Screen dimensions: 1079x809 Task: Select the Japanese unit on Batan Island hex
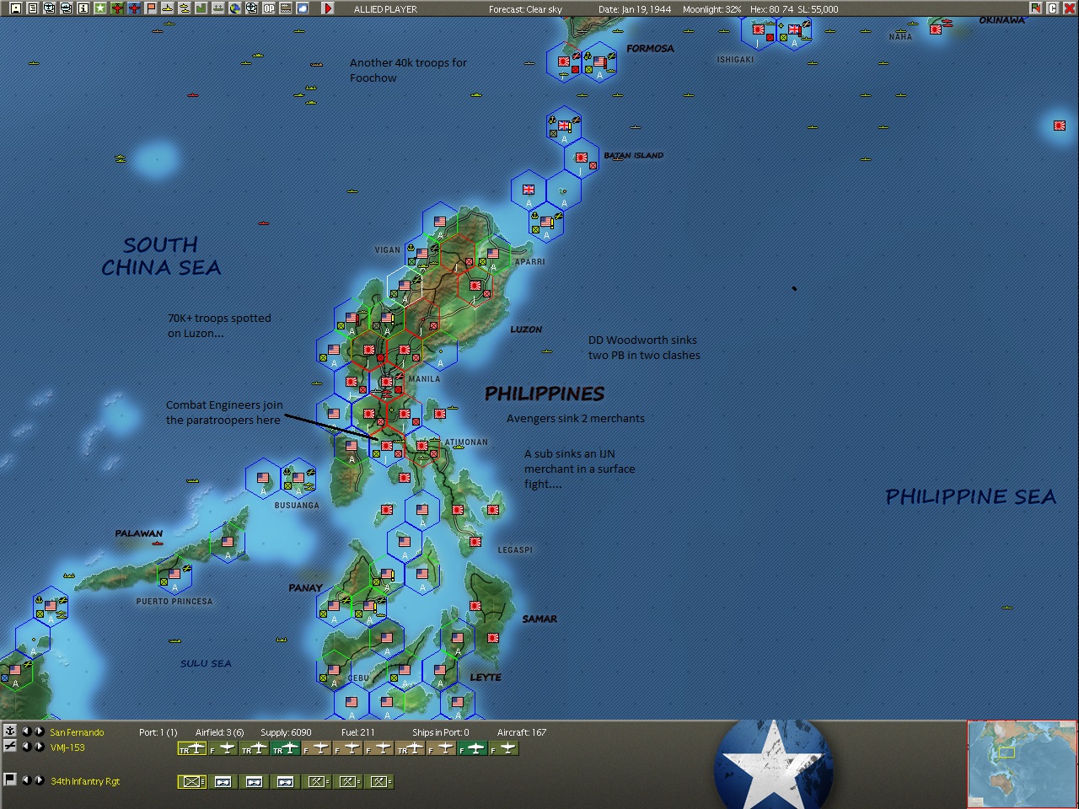[x=582, y=158]
